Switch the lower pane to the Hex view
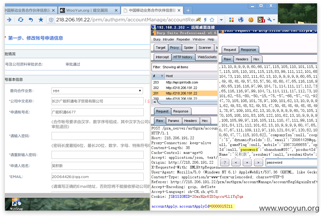This screenshot has width=322, height=217. [x=205, y=121]
